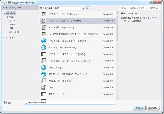Select the コード category
Image resolution: width=164 pixels, height=114 pixels.
tap(12, 21)
